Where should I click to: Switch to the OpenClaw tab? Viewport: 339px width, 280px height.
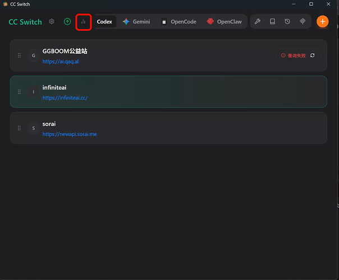[225, 22]
